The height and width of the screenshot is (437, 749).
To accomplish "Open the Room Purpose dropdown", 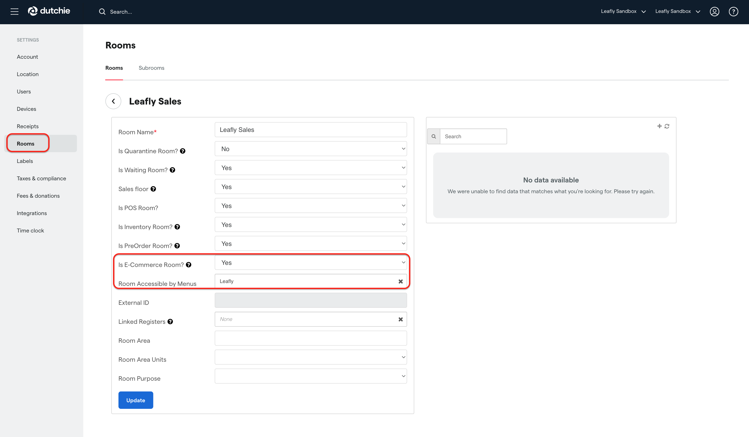I will coord(311,376).
